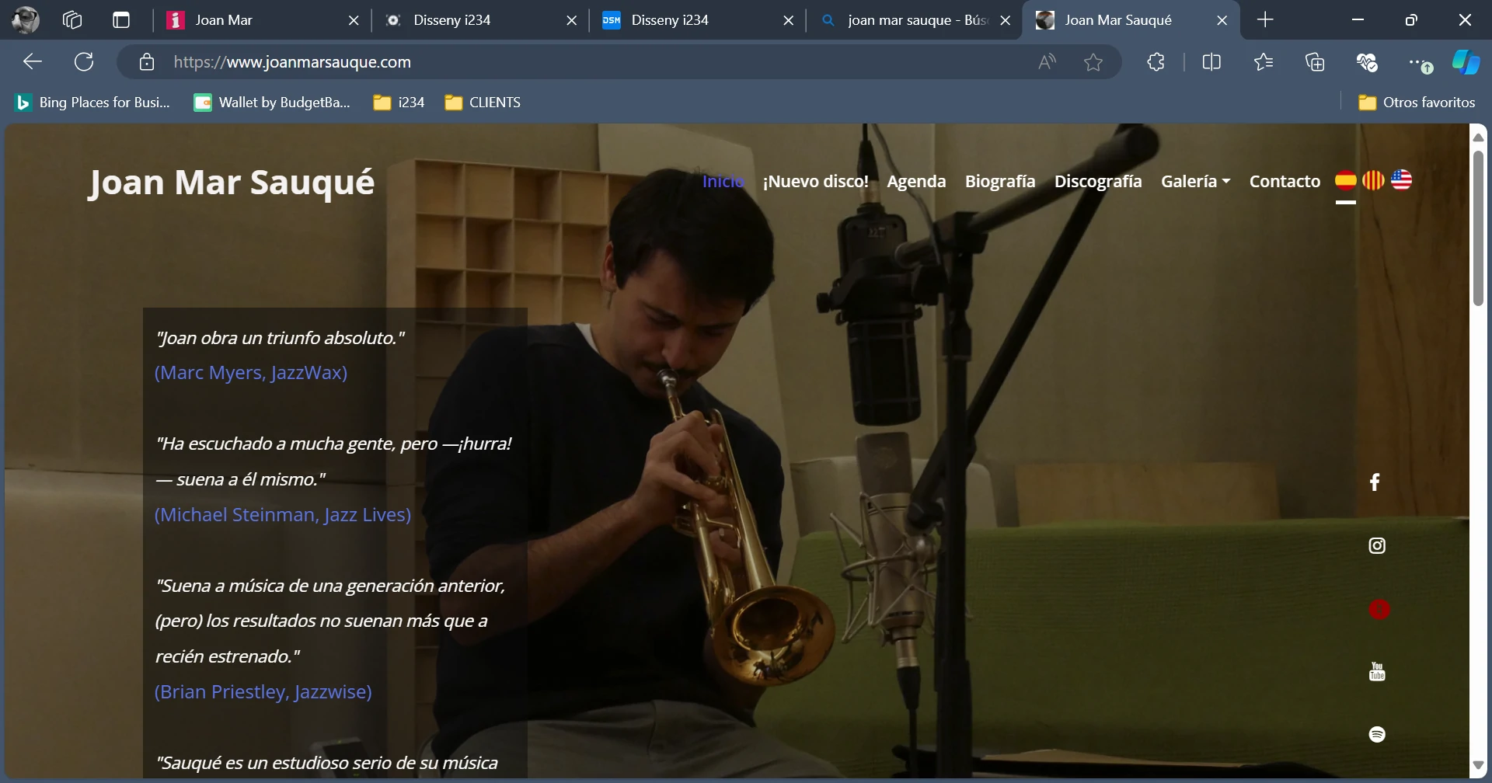Click the page vertical scrollbar thumb

tap(1478, 228)
